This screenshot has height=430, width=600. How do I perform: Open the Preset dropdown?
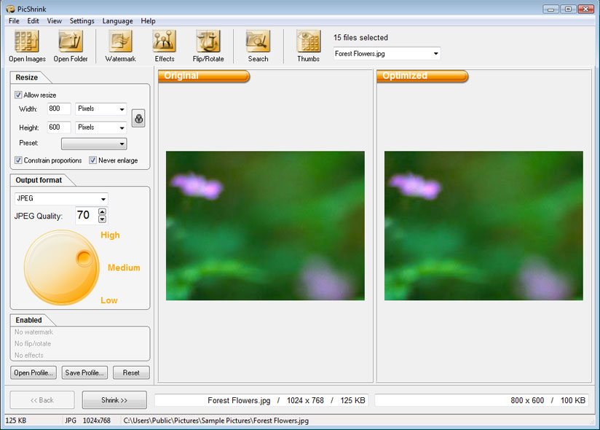[94, 144]
